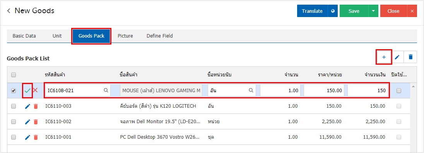Delete the IC6110-002 row with its trash icon

(x=36, y=122)
